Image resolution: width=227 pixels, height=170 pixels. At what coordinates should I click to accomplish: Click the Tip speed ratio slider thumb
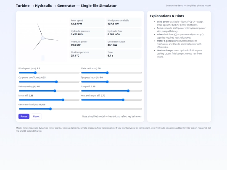click(x=107, y=82)
